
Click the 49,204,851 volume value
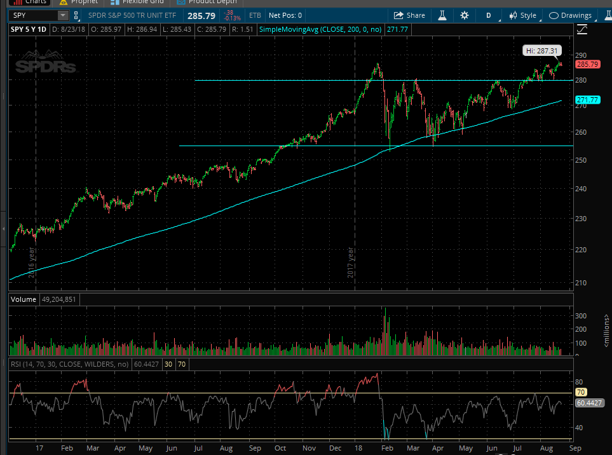click(x=59, y=300)
